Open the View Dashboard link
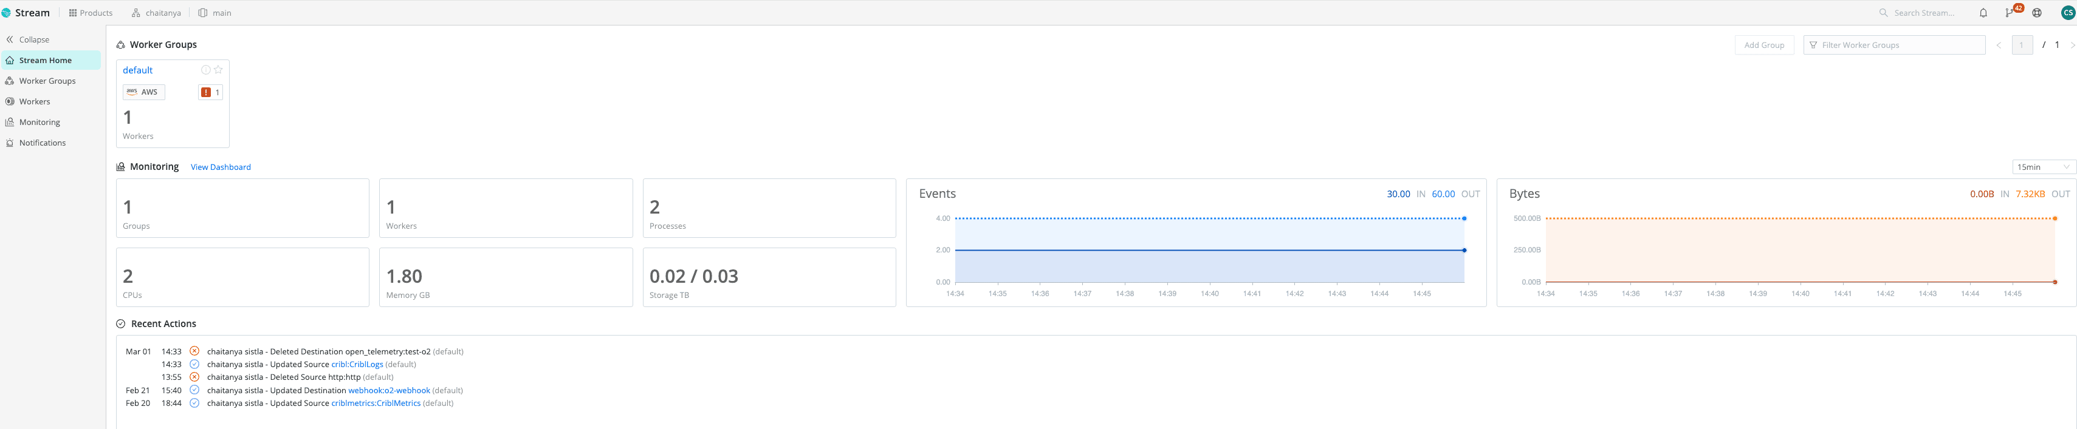 pos(220,167)
